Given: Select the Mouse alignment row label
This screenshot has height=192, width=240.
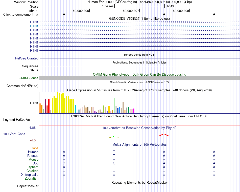Looking at the screenshot, I should click(x=33, y=160).
